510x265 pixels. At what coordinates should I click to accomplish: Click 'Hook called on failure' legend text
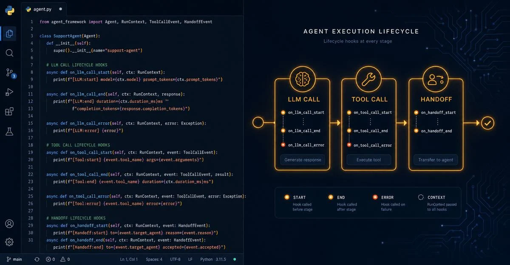click(393, 207)
